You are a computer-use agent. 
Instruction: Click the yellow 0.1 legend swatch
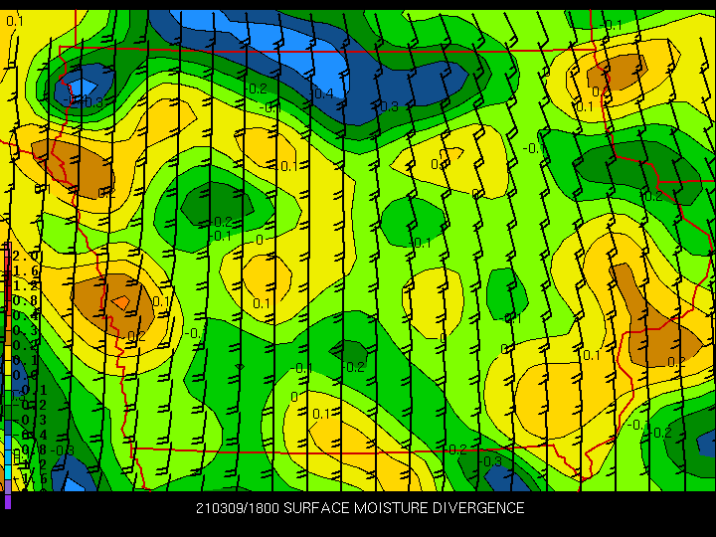coord(8,368)
